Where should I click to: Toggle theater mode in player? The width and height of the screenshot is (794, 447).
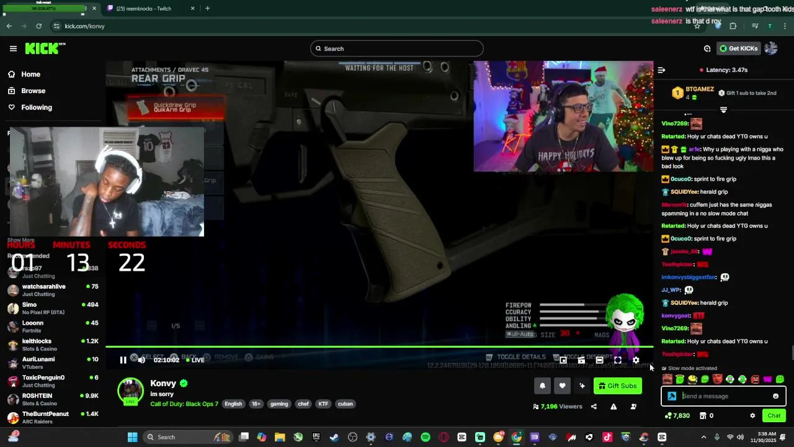point(599,360)
